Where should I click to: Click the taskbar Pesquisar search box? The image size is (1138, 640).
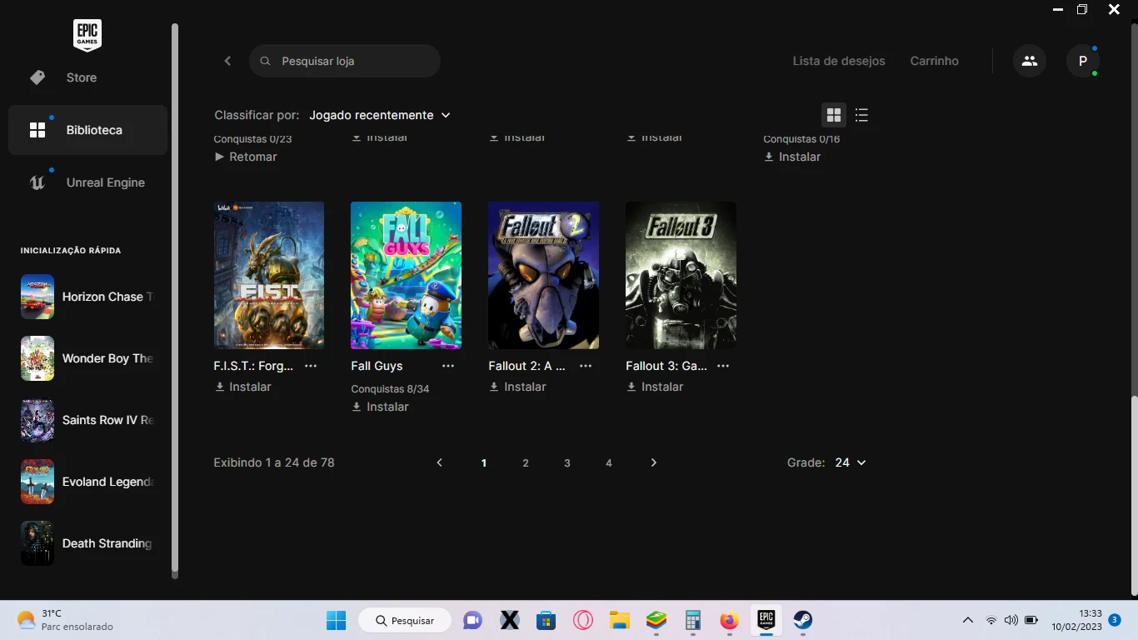(x=405, y=620)
